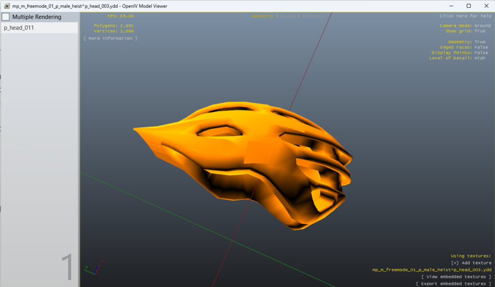This screenshot has width=495, height=287.
Task: Open View embedded textures
Action: [456, 277]
